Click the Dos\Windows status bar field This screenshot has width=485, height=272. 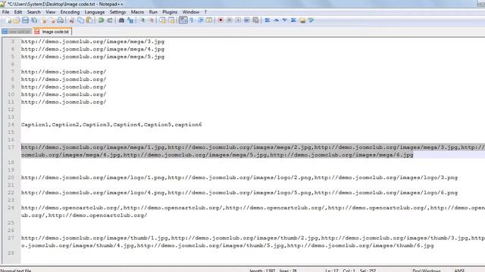(426, 270)
